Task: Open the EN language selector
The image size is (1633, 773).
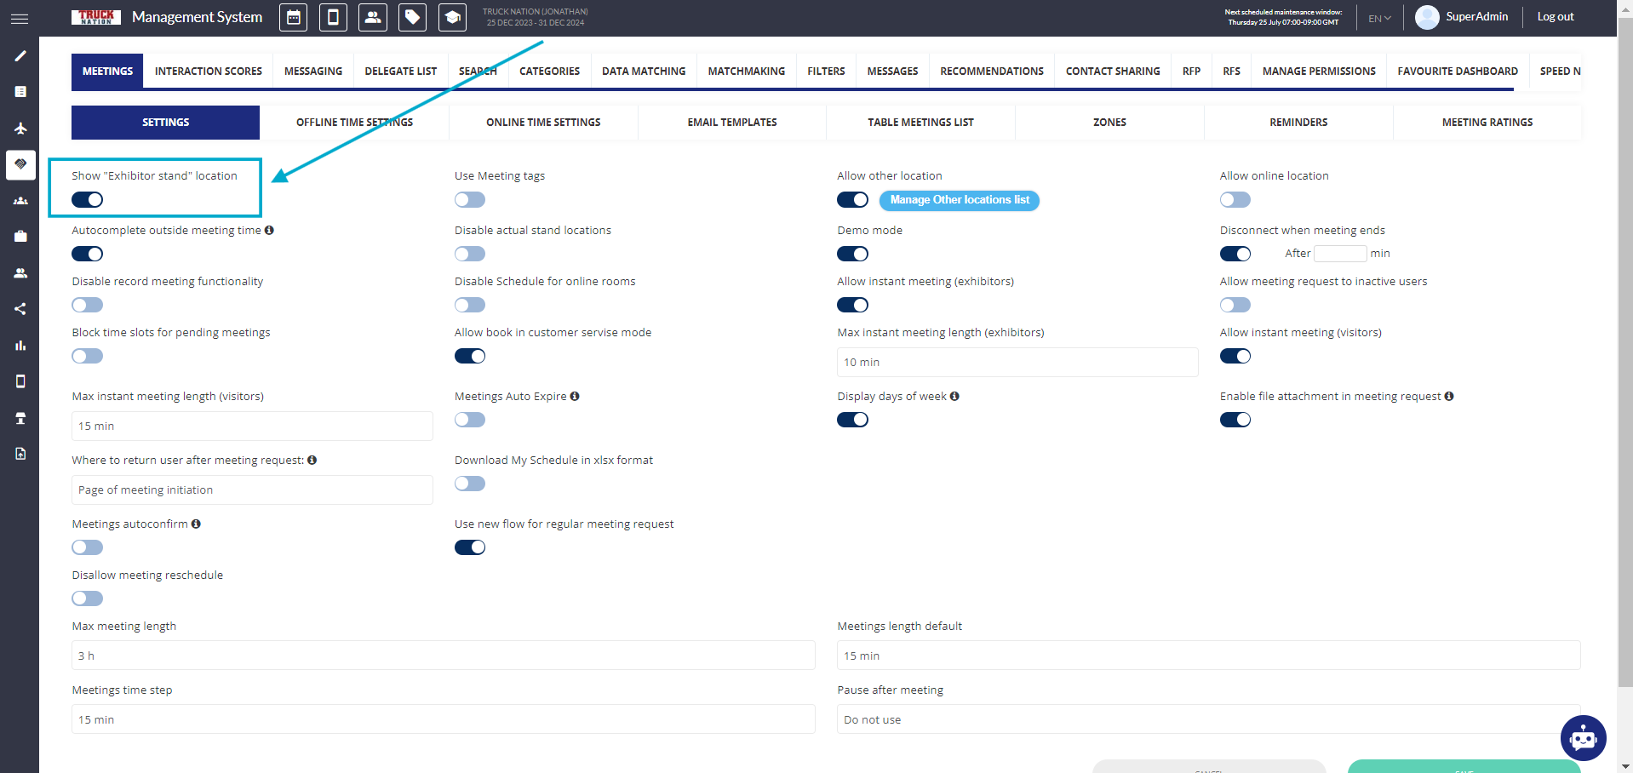Action: click(x=1379, y=18)
